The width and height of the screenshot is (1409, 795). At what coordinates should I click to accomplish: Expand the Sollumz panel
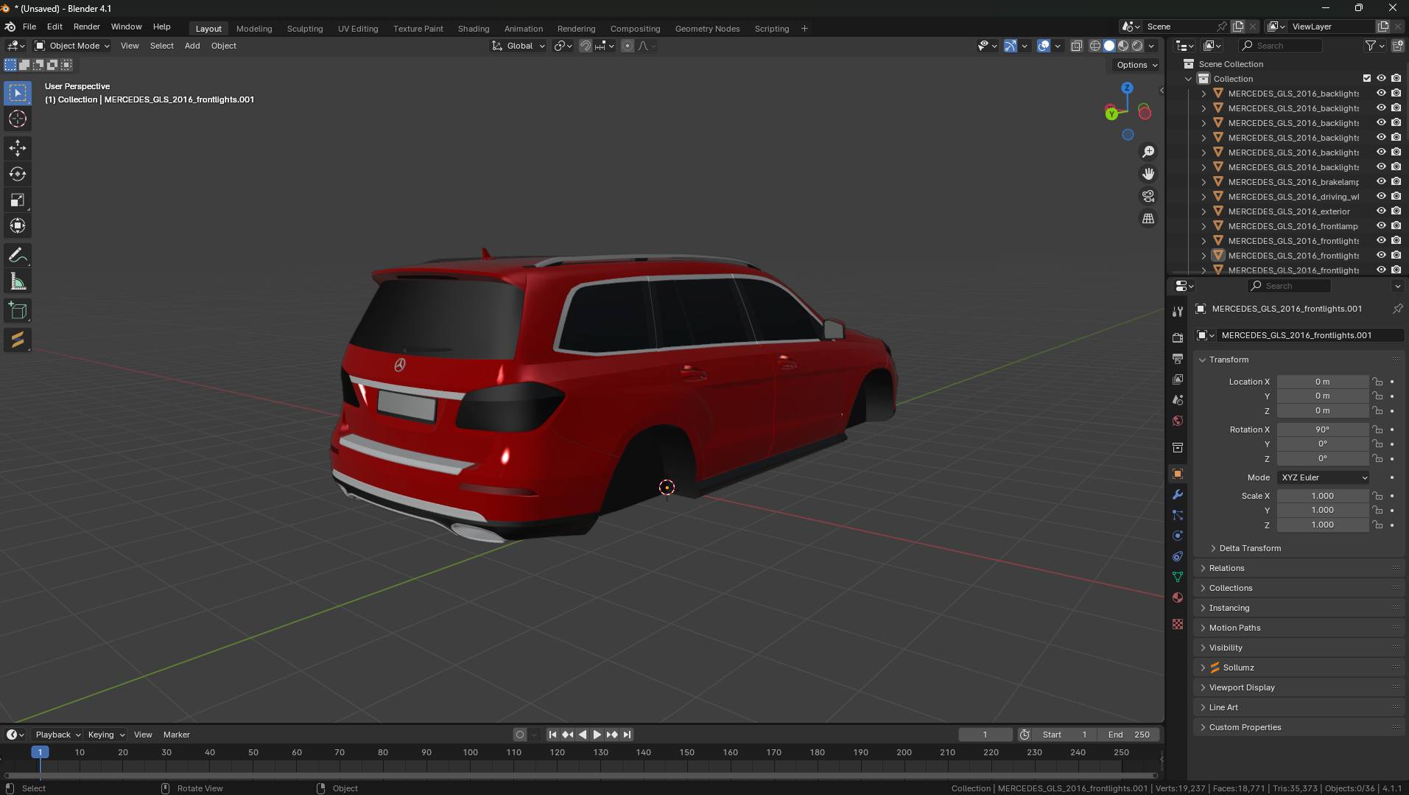[1237, 668]
